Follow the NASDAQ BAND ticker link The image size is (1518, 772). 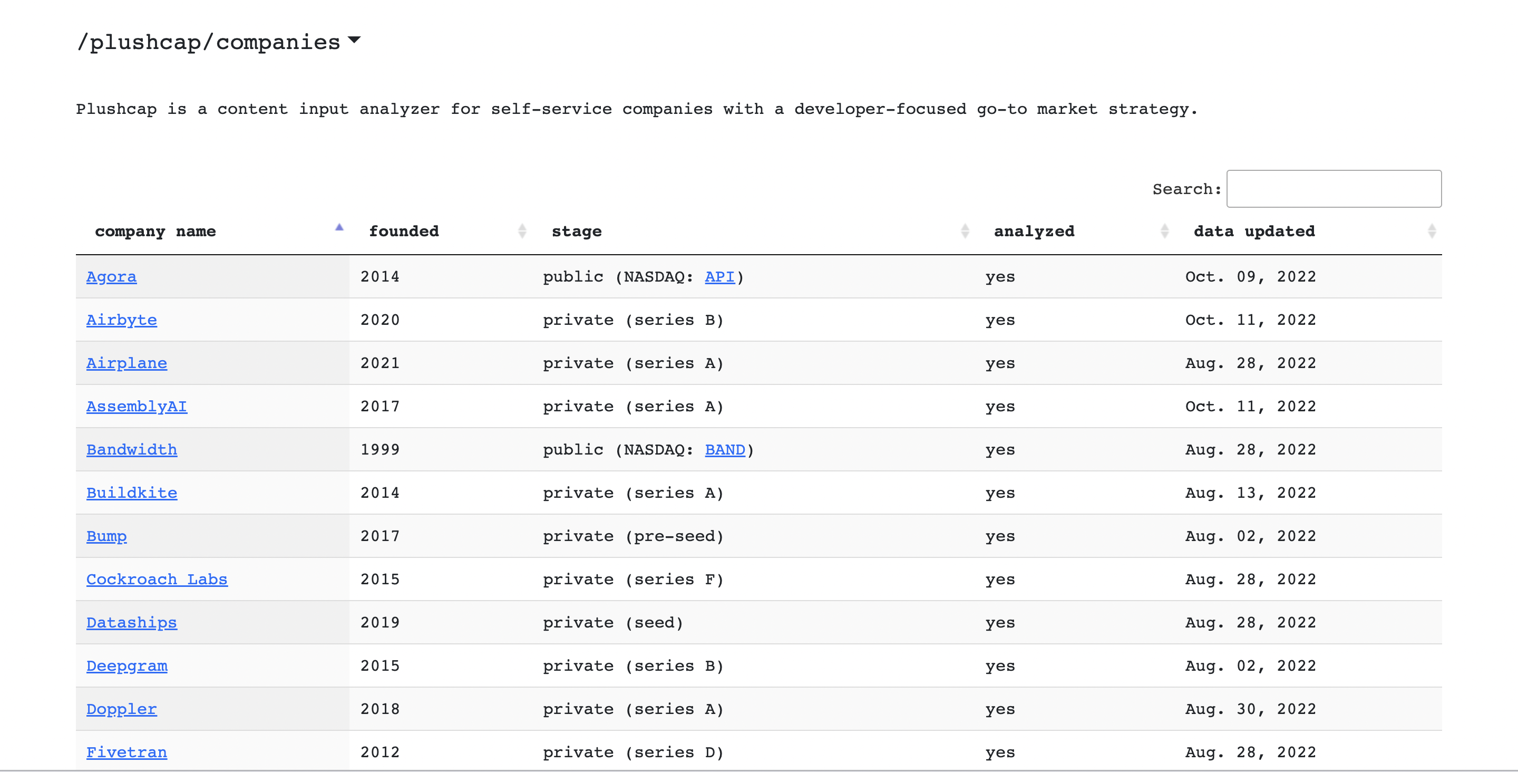click(725, 449)
